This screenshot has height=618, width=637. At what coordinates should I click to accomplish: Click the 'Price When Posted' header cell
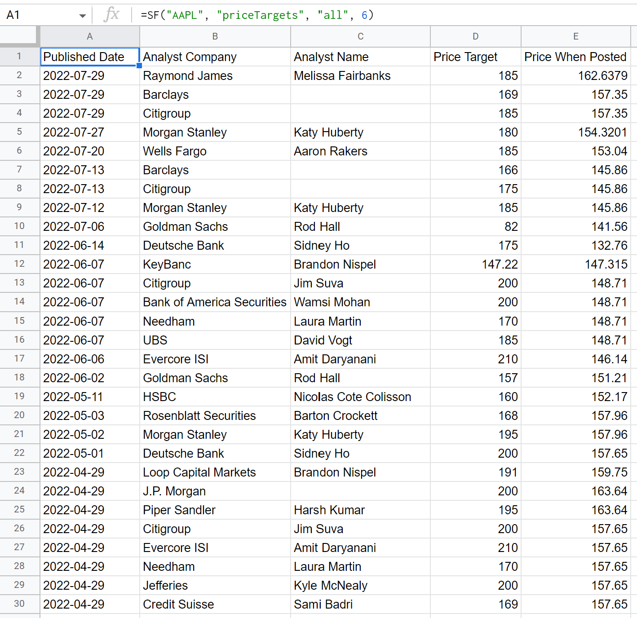(576, 57)
